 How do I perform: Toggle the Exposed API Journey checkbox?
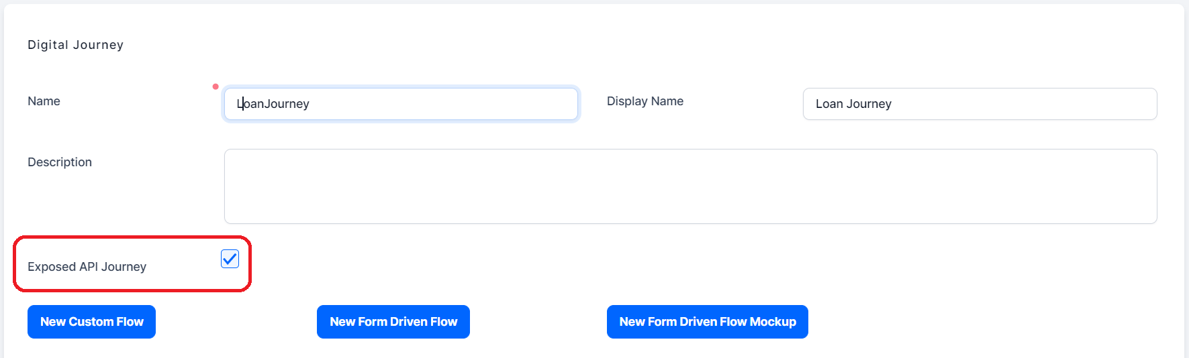(x=230, y=259)
